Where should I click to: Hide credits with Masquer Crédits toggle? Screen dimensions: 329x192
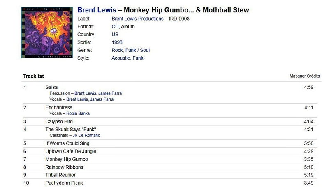305,76
